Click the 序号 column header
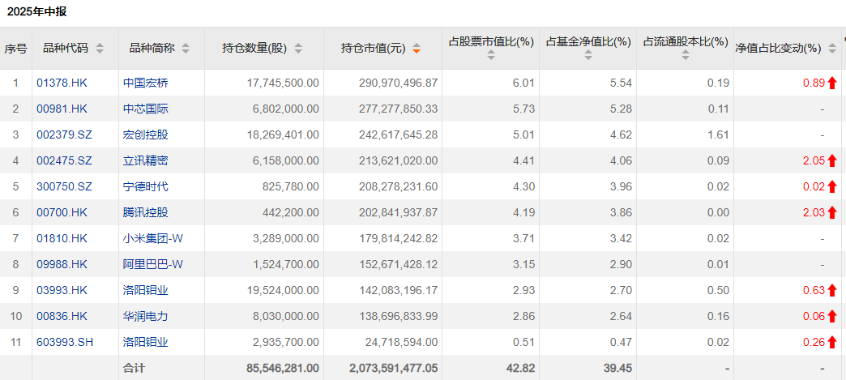Viewport: 846px width, 380px height. pyautogui.click(x=15, y=49)
